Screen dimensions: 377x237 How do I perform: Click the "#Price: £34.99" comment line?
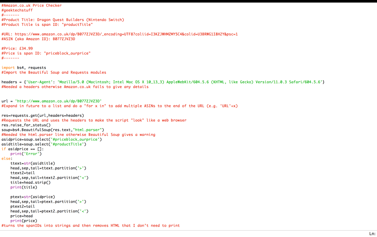pyautogui.click(x=17, y=48)
